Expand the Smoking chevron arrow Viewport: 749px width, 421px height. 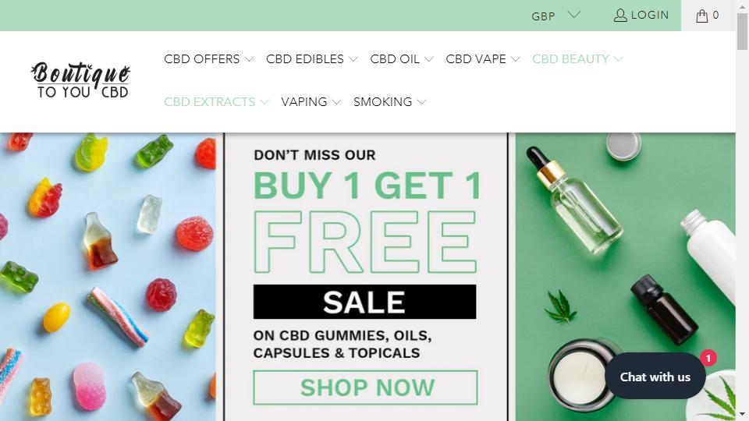point(421,102)
